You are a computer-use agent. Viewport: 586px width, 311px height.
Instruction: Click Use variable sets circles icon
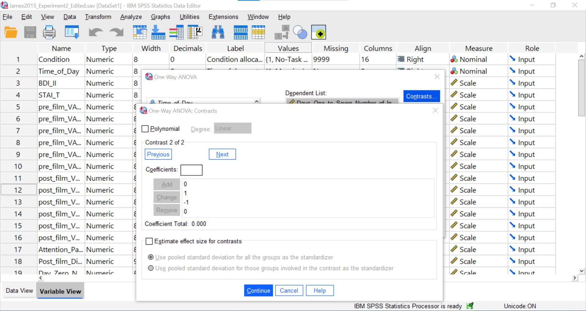tap(300, 32)
